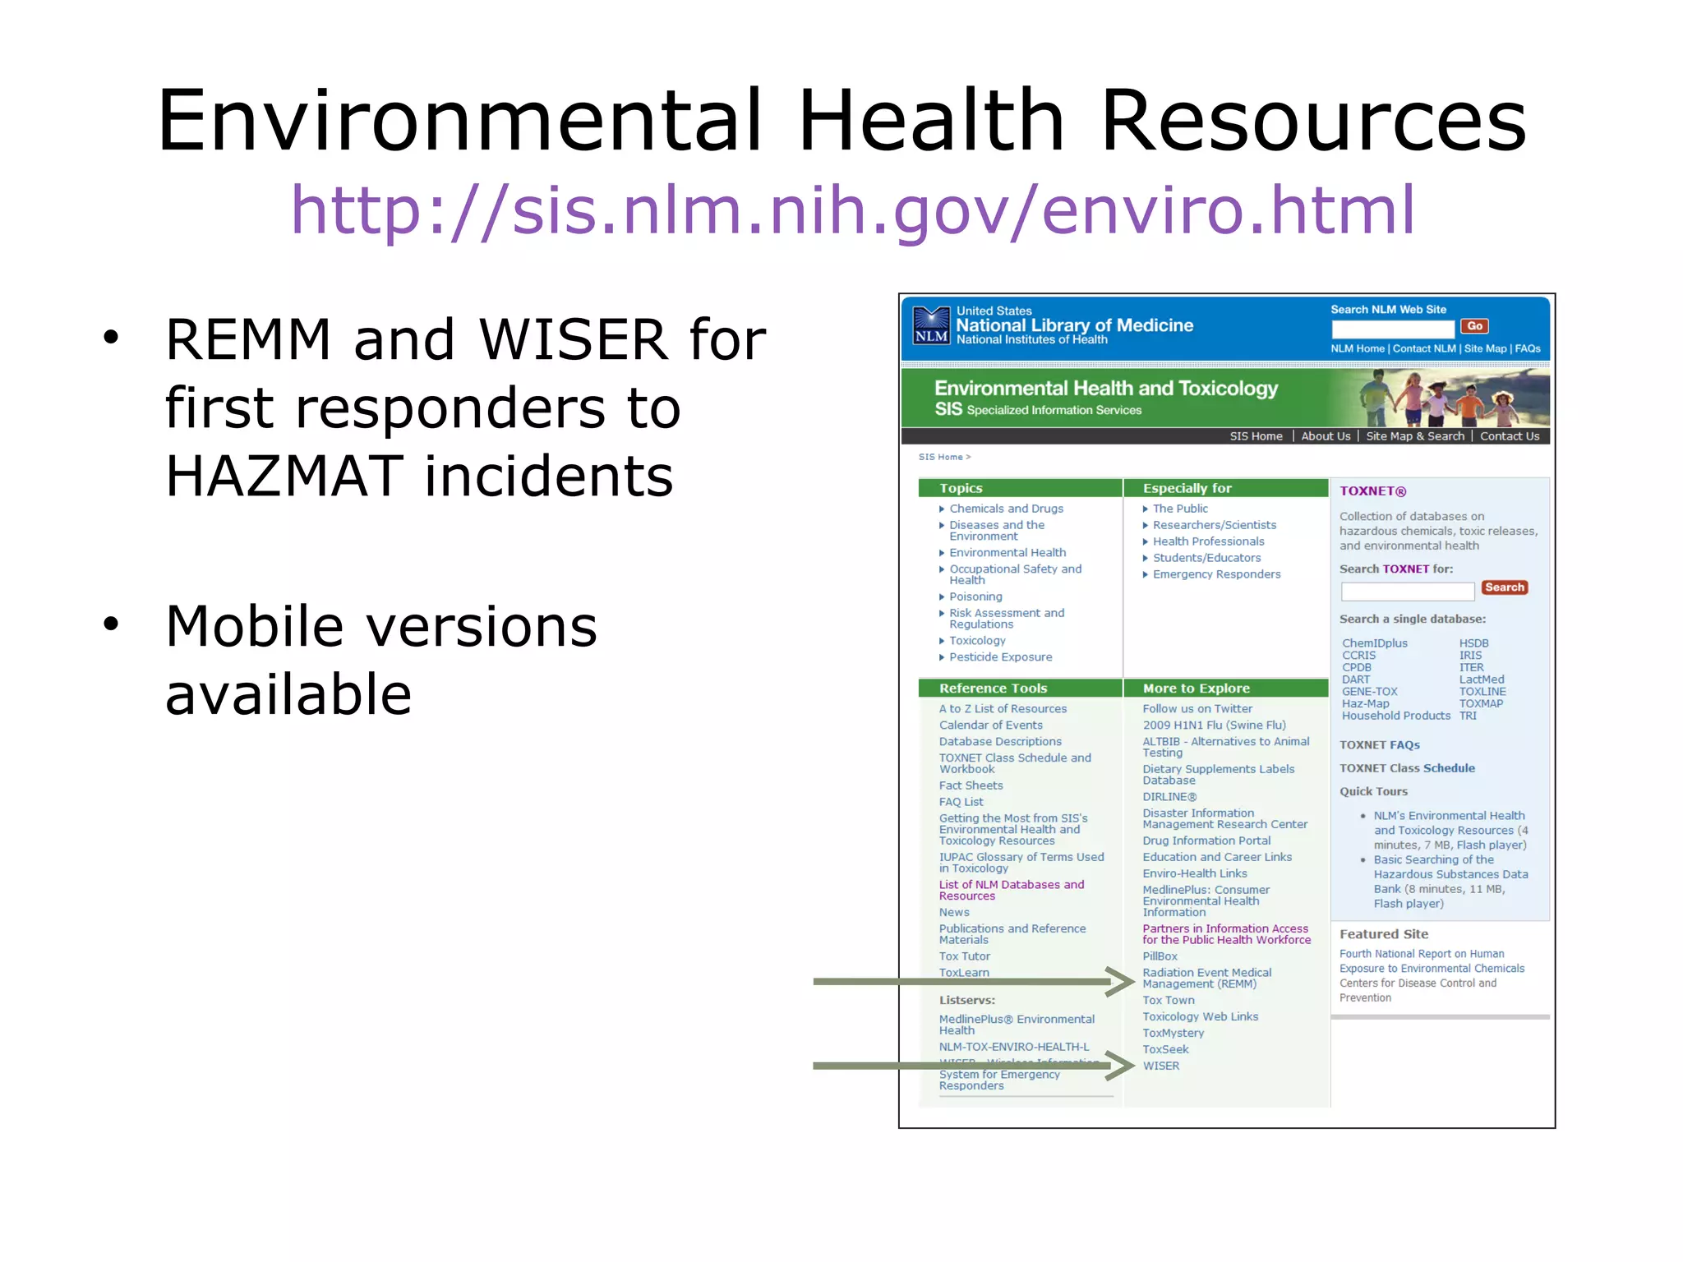
Task: Click the sis.nlm.nih.gov/enviro.html URL
Action: click(x=852, y=210)
